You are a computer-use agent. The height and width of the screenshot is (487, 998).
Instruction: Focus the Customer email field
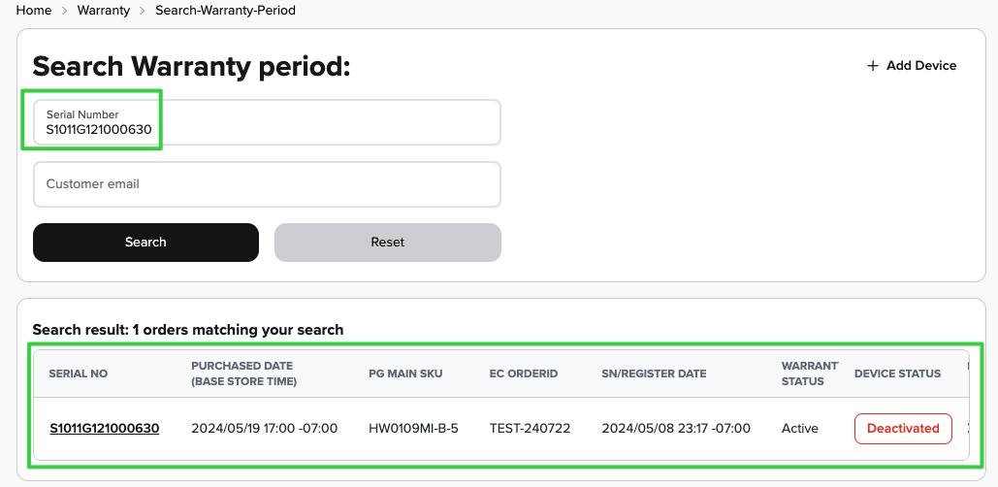pyautogui.click(x=267, y=184)
